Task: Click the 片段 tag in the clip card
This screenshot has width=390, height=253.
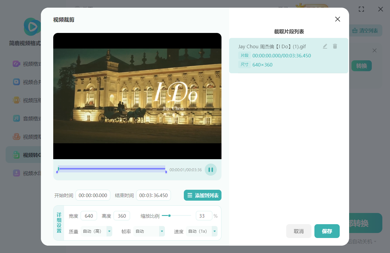Action: coord(245,56)
